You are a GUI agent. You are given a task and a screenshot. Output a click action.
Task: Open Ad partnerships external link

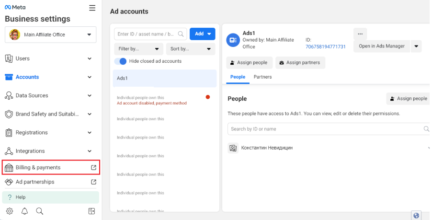pyautogui.click(x=51, y=182)
